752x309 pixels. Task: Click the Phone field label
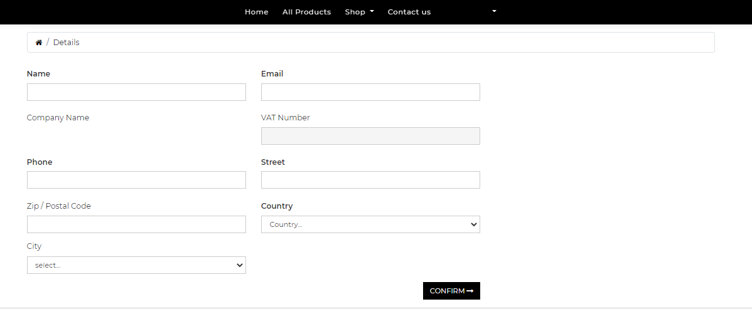40,162
